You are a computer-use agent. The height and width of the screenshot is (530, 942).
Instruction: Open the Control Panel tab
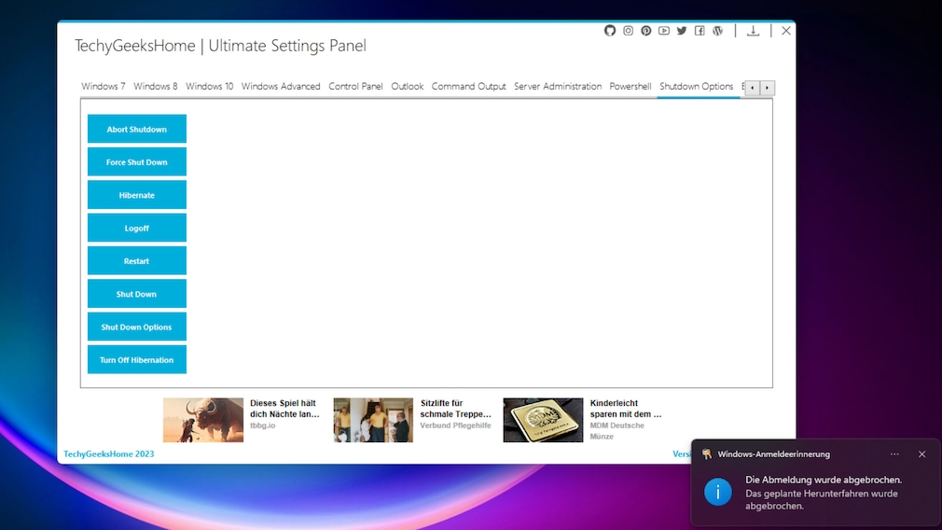click(355, 87)
